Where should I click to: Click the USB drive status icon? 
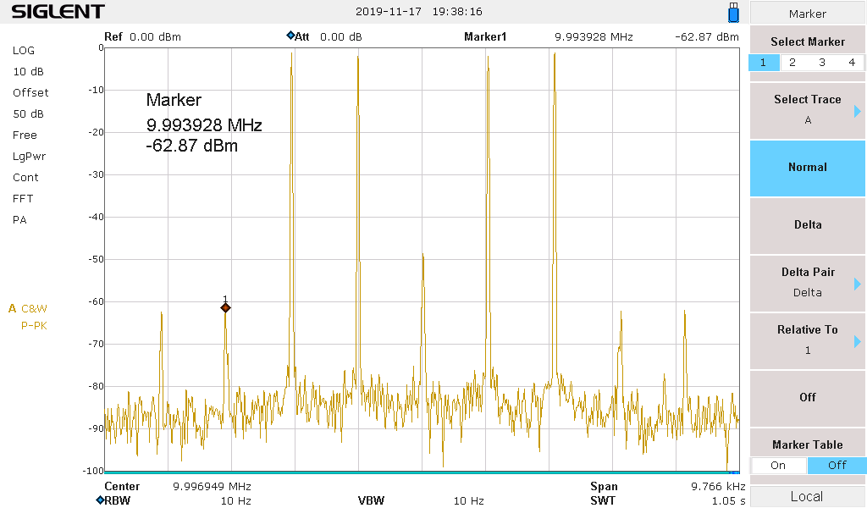click(x=733, y=13)
